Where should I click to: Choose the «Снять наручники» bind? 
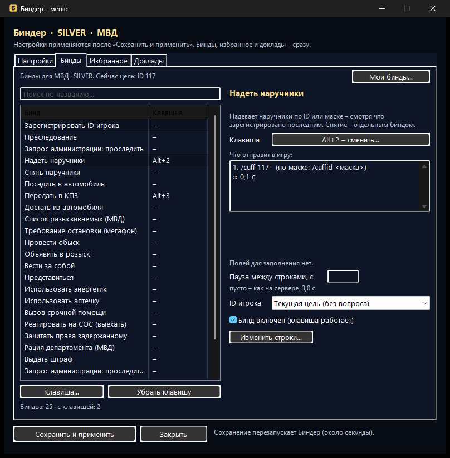point(114,173)
